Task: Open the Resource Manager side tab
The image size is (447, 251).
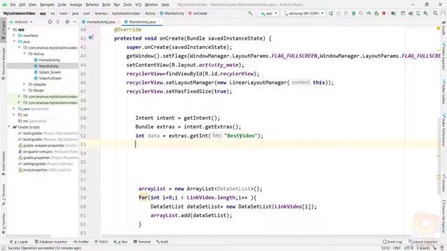Action: coord(3,63)
